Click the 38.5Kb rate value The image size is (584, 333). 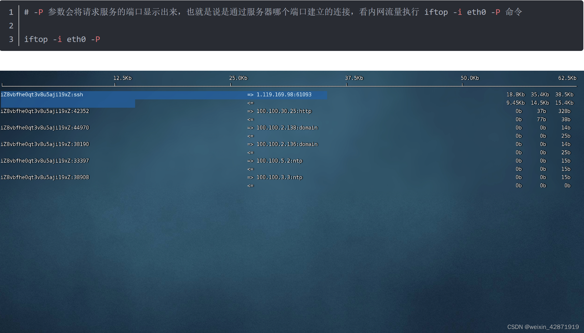564,95
